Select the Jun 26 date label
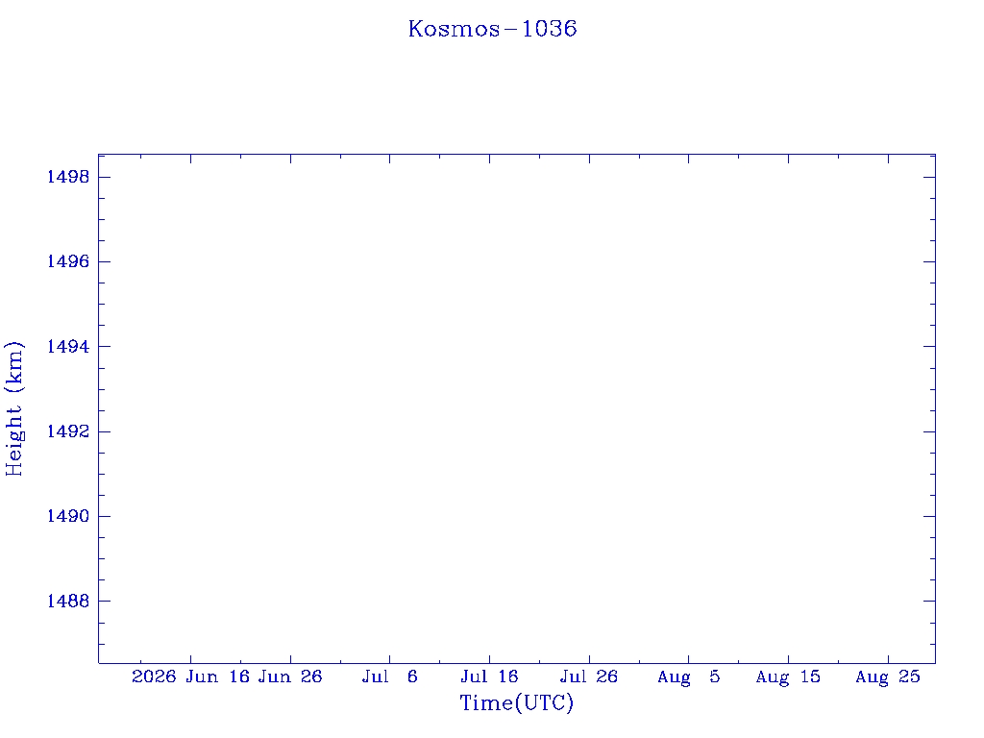 point(290,676)
